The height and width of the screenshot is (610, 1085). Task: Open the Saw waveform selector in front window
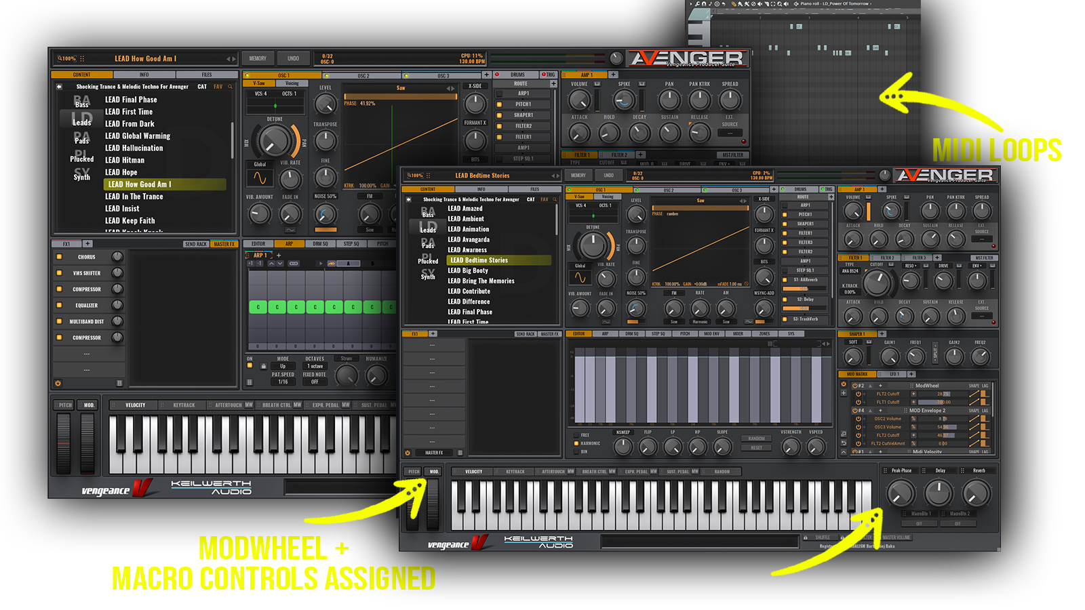point(701,201)
